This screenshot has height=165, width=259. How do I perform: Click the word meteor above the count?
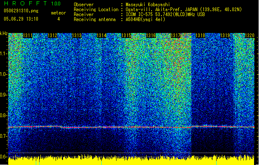coord(58,13)
